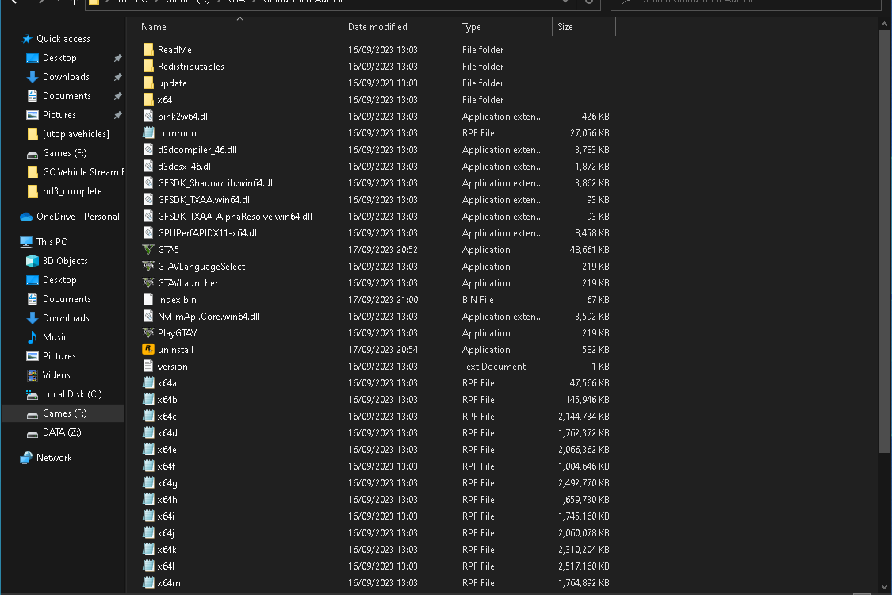Select the 3D Objects cube icon

pos(33,261)
